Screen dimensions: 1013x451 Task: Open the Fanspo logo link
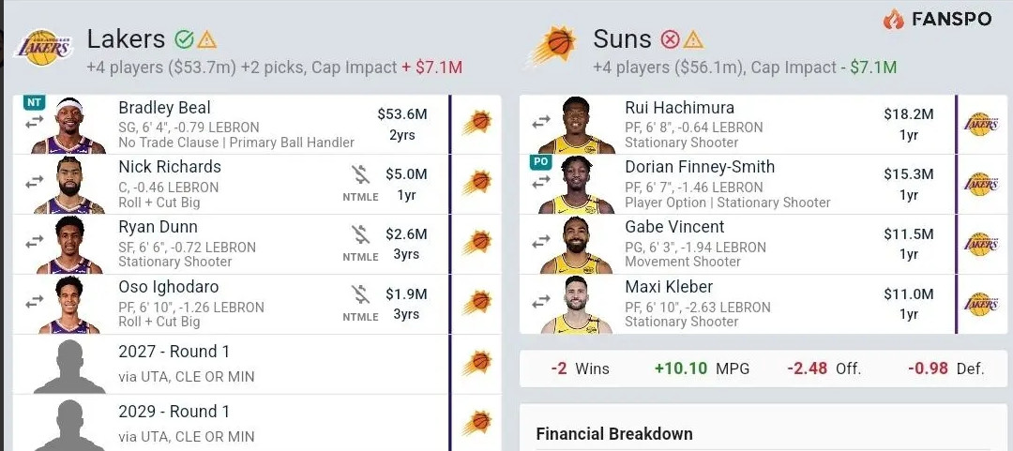pyautogui.click(x=937, y=20)
